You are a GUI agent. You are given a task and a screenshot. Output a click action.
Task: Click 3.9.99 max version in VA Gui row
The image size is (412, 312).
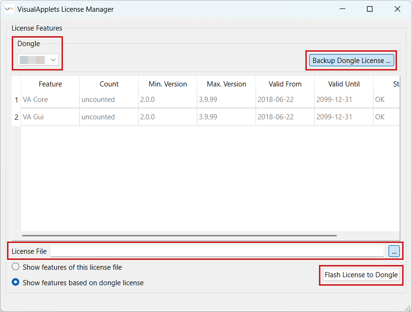pos(226,117)
